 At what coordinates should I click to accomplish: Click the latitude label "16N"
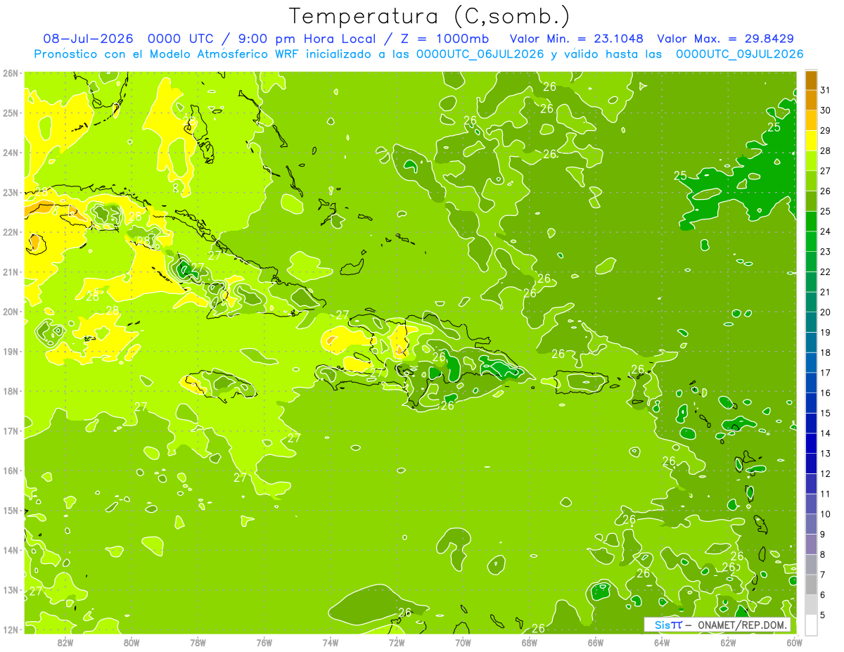11,471
